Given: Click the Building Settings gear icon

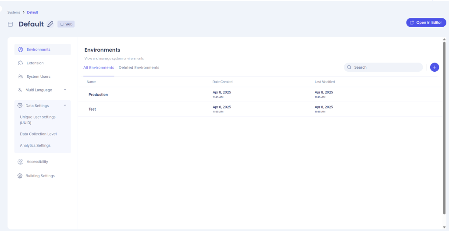Looking at the screenshot, I should click(20, 176).
